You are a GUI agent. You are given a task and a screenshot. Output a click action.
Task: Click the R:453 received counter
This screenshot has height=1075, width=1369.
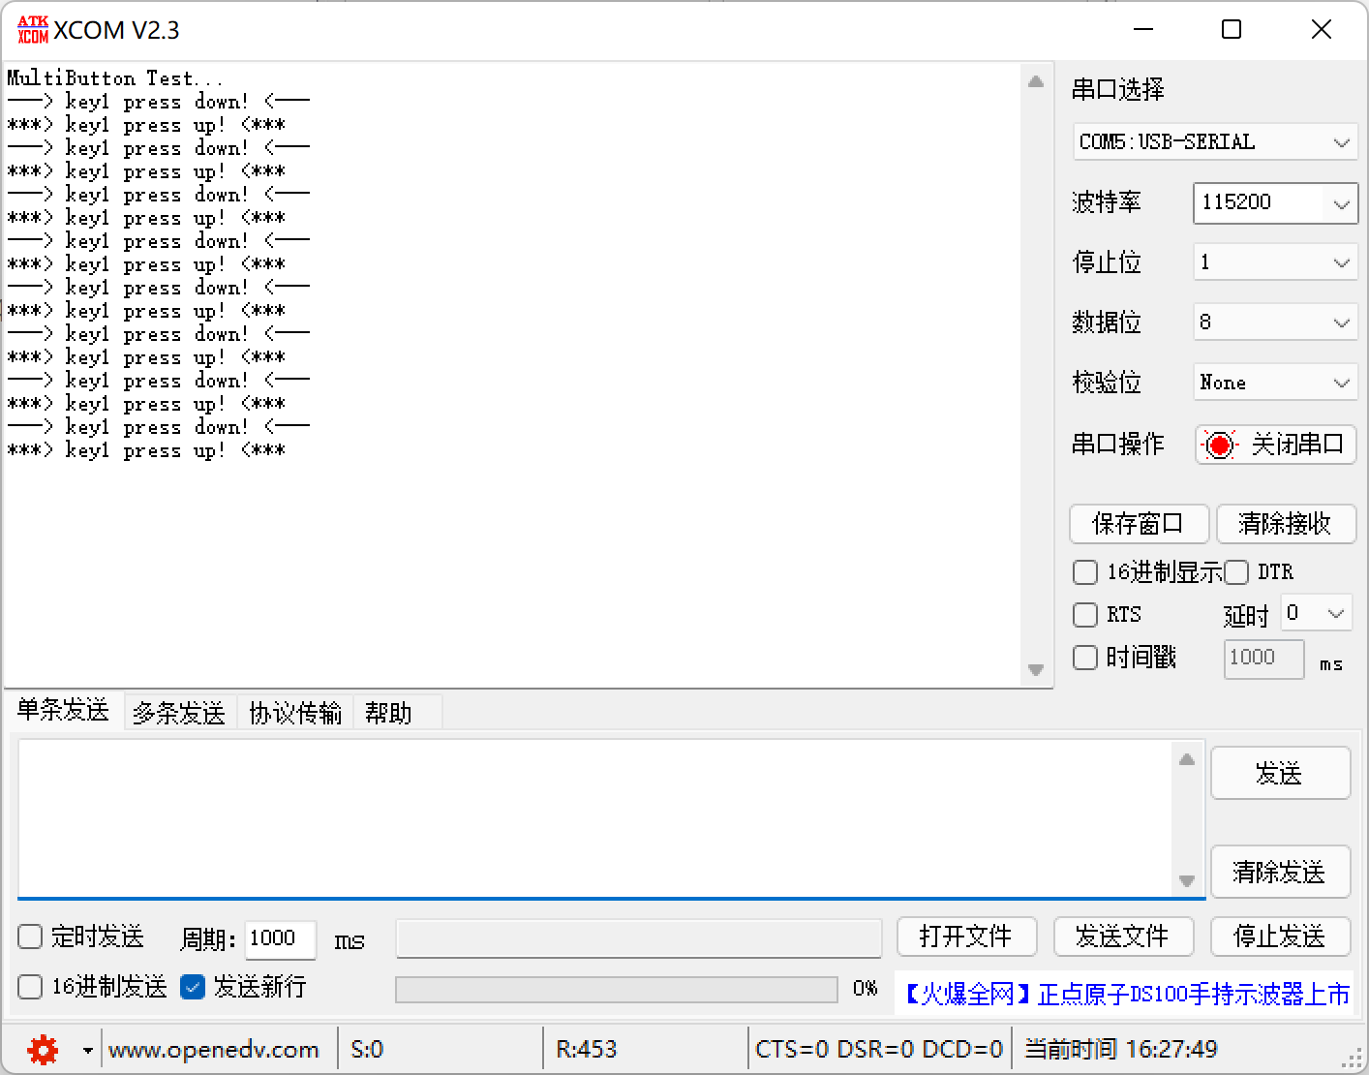click(x=587, y=1050)
